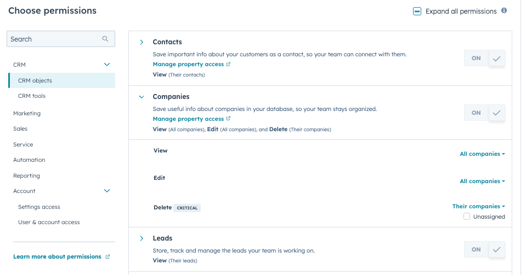Collapse the CRM sidebar chevron
This screenshot has width=526, height=275.
click(x=106, y=65)
